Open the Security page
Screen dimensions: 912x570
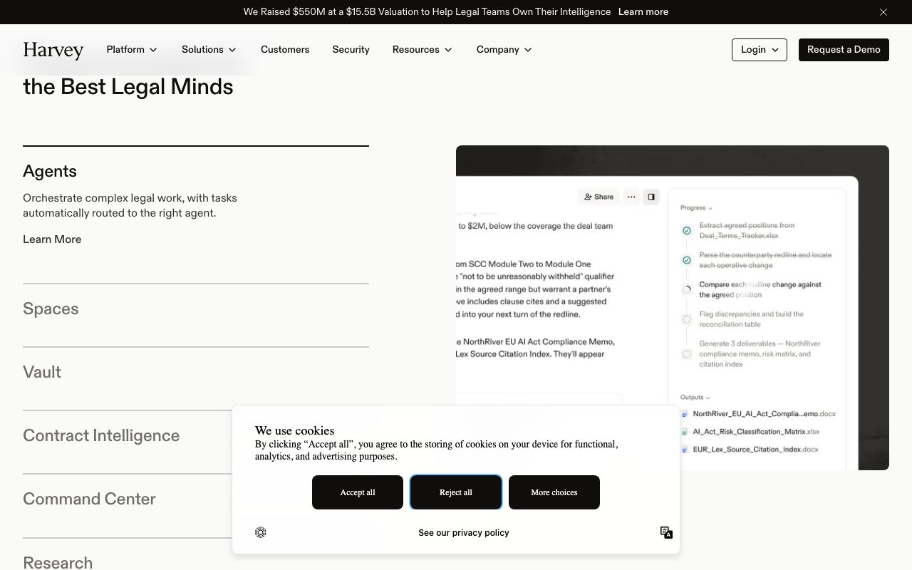(x=351, y=49)
